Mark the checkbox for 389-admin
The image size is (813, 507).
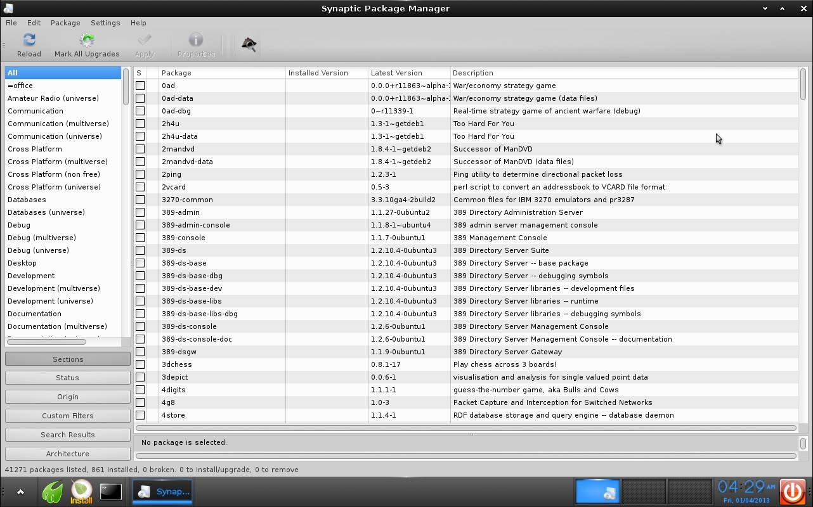[x=140, y=212]
